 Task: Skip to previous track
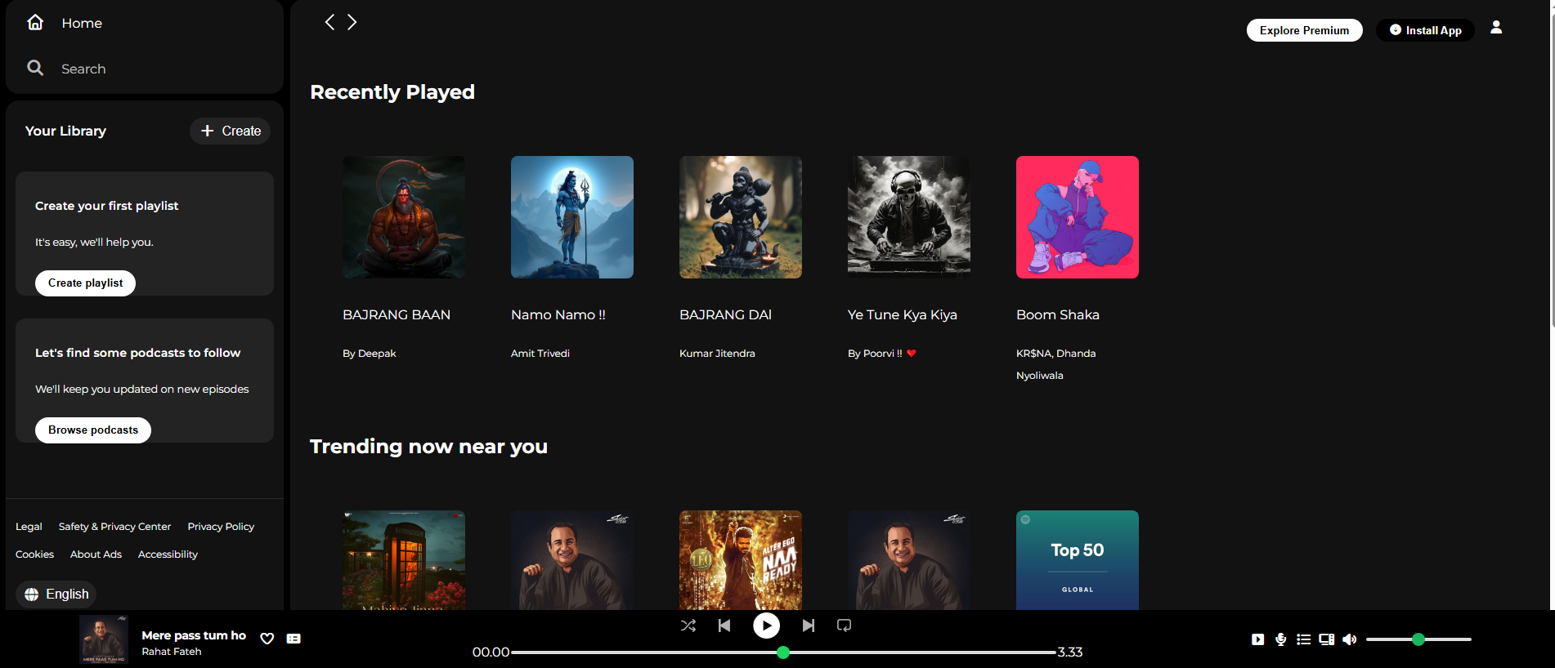click(724, 626)
